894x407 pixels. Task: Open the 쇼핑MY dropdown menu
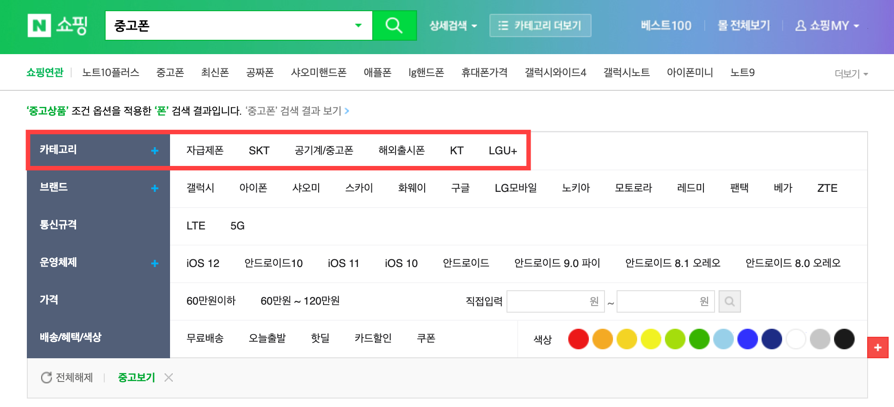[x=827, y=25]
